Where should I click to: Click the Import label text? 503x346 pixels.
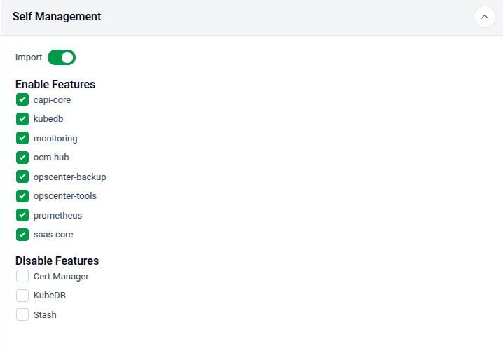pos(29,57)
